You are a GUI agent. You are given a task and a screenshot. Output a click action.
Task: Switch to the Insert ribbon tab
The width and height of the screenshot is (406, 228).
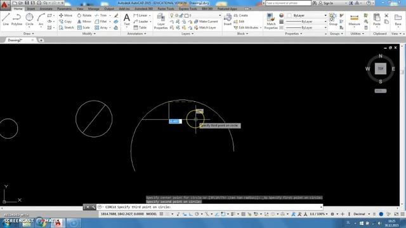pyautogui.click(x=31, y=9)
